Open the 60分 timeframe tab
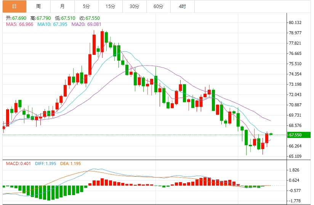The width and height of the screenshot is (314, 205). click(159, 6)
